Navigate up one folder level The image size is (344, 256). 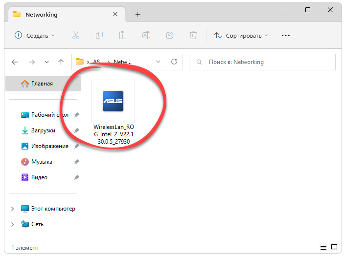[x=61, y=62]
